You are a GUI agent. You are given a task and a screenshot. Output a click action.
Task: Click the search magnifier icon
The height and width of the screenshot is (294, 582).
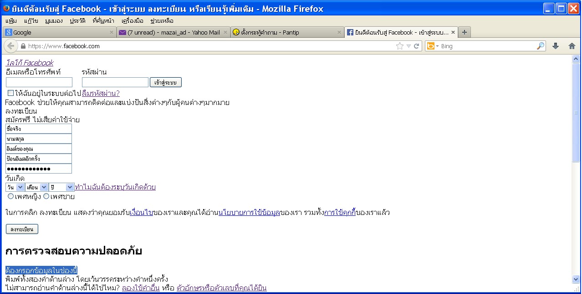tap(541, 46)
